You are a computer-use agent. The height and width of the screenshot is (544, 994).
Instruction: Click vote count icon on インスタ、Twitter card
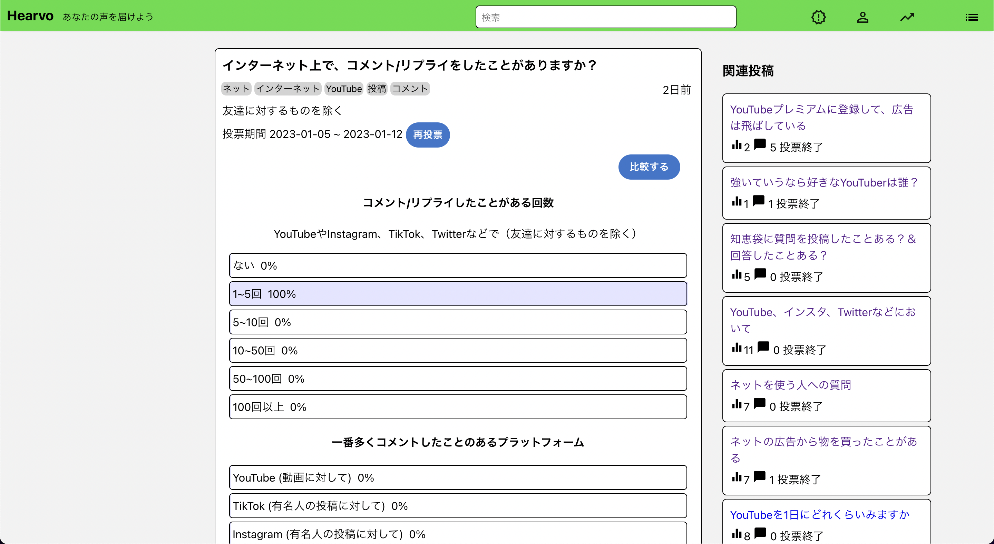point(737,347)
